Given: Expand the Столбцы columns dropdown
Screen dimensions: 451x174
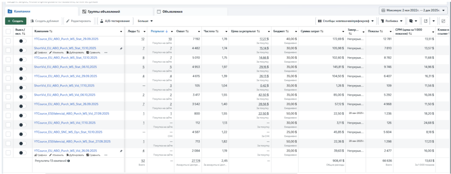Looking at the screenshot, I should coord(346,21).
